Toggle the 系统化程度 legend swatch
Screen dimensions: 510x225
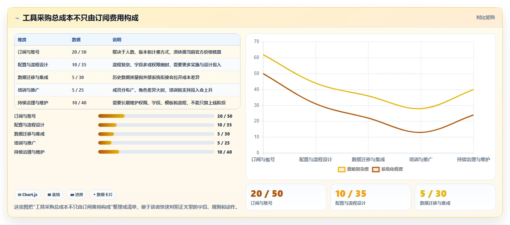pos(376,169)
